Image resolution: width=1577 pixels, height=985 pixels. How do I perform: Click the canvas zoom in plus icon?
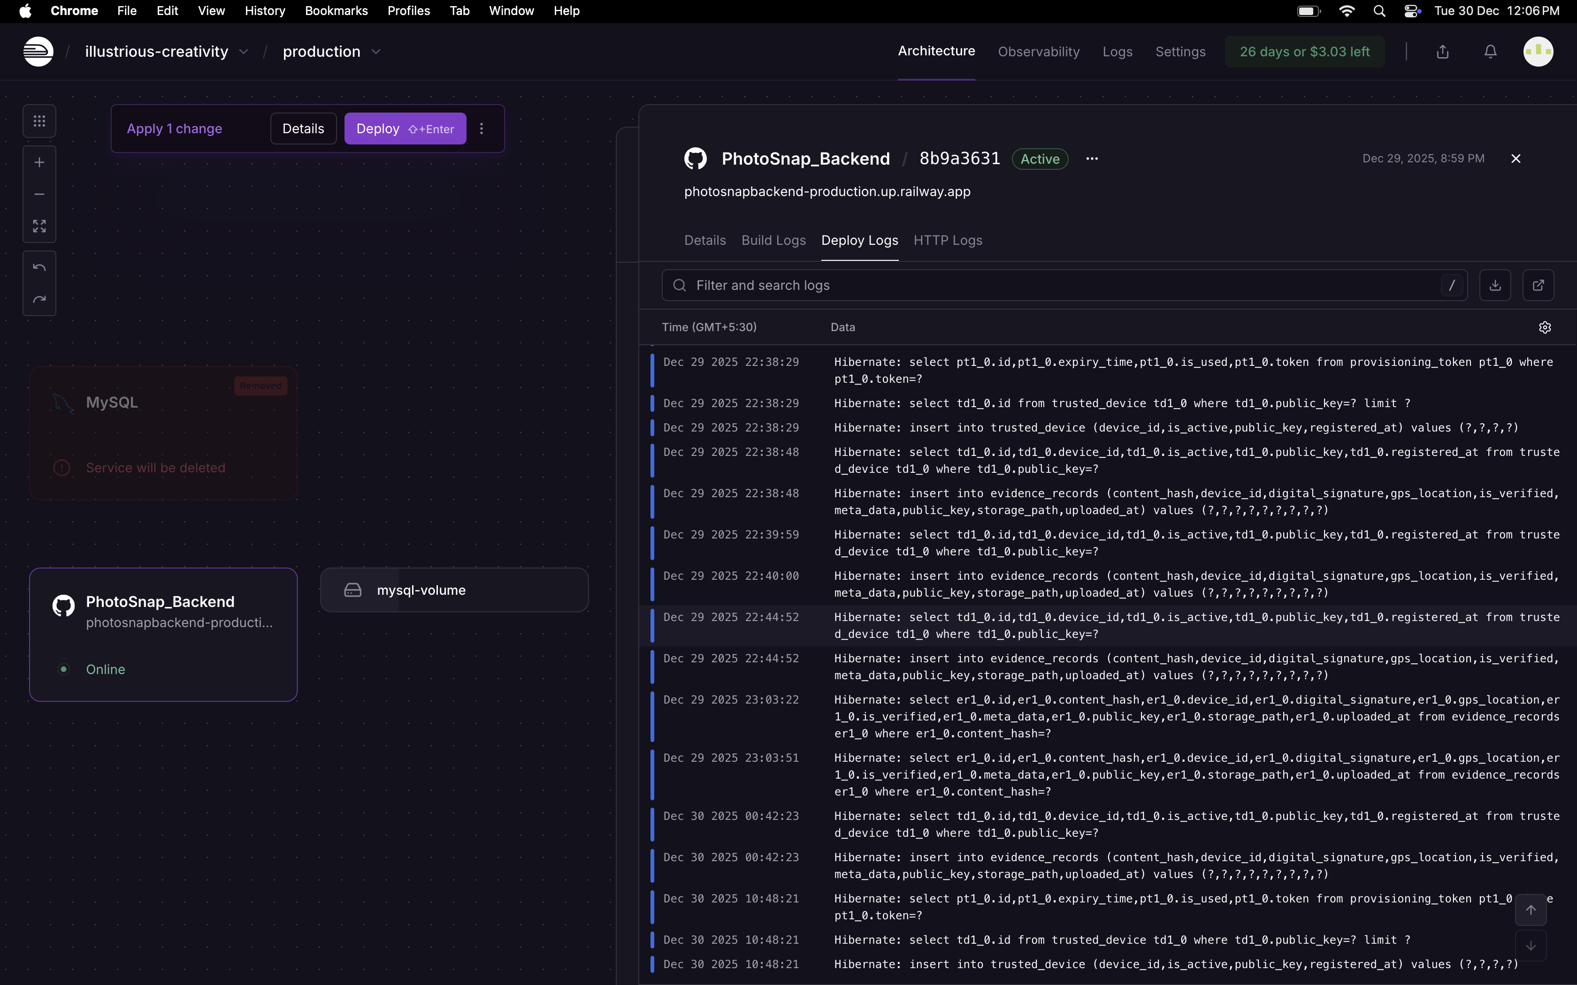[39, 162]
